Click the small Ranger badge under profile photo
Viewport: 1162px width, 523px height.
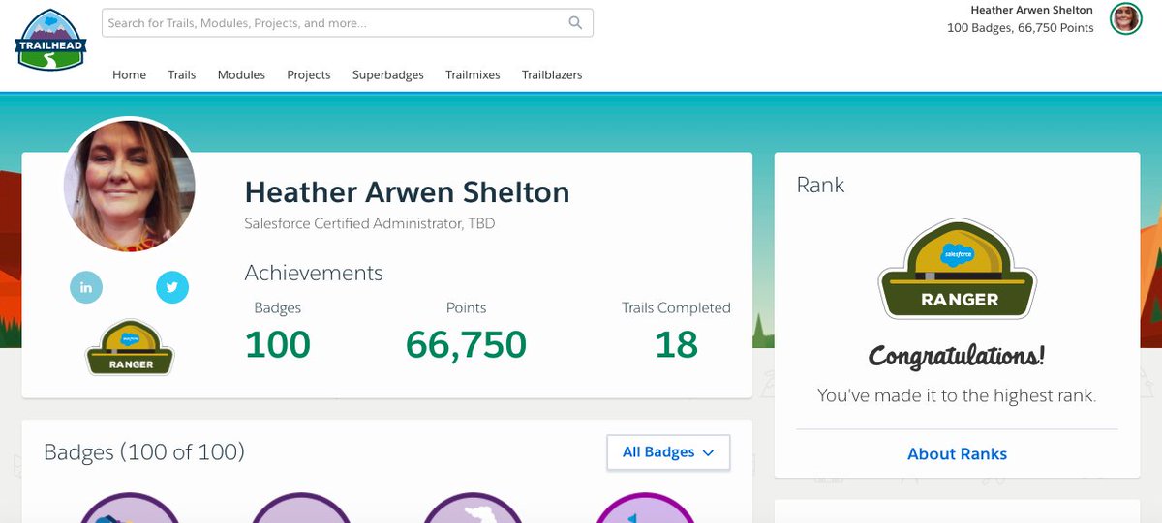(130, 347)
